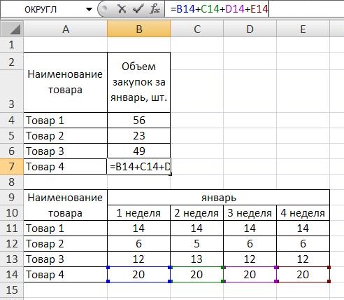This screenshot has width=344, height=300.
Task: Click cell B14 with value 20
Action: (x=139, y=275)
